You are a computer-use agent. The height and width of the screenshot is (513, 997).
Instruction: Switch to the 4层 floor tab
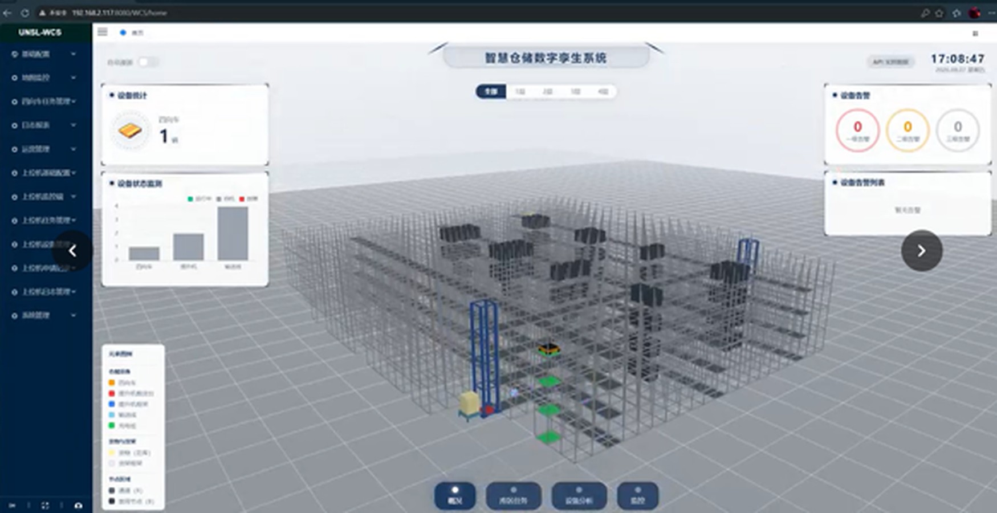603,91
